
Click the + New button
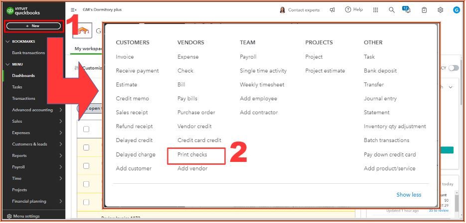tap(33, 26)
